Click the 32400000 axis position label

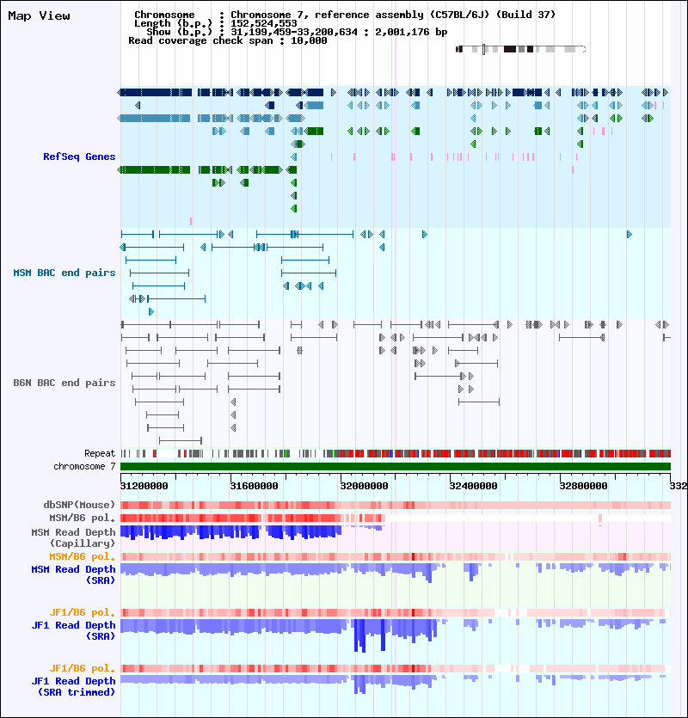pos(473,486)
